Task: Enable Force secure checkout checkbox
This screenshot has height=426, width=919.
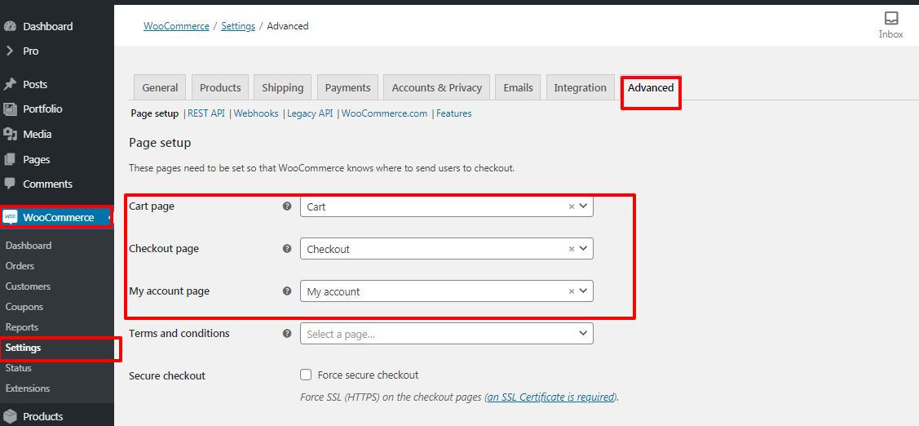Action: click(x=305, y=375)
